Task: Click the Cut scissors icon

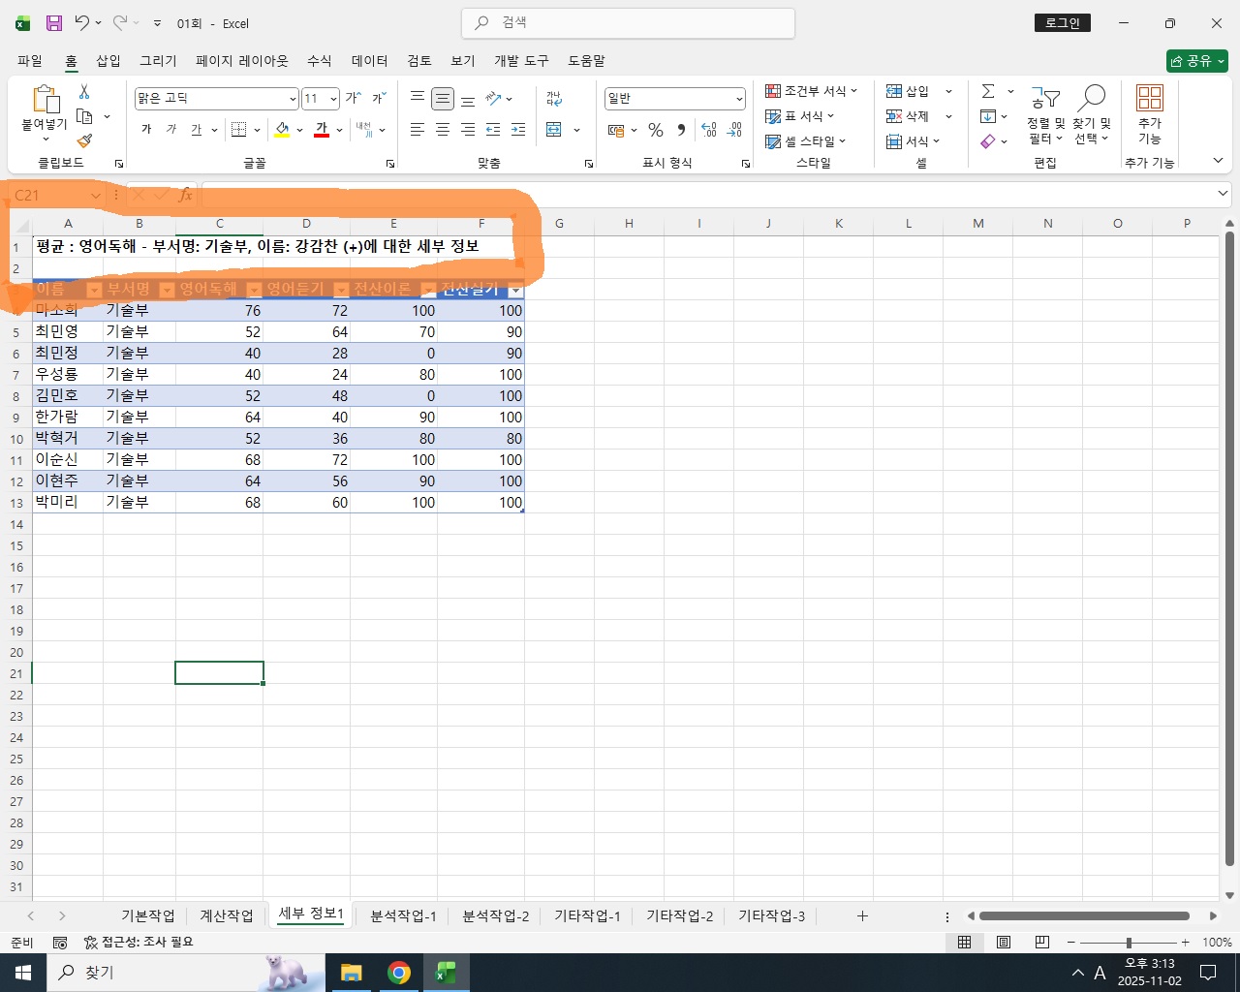Action: [x=84, y=92]
